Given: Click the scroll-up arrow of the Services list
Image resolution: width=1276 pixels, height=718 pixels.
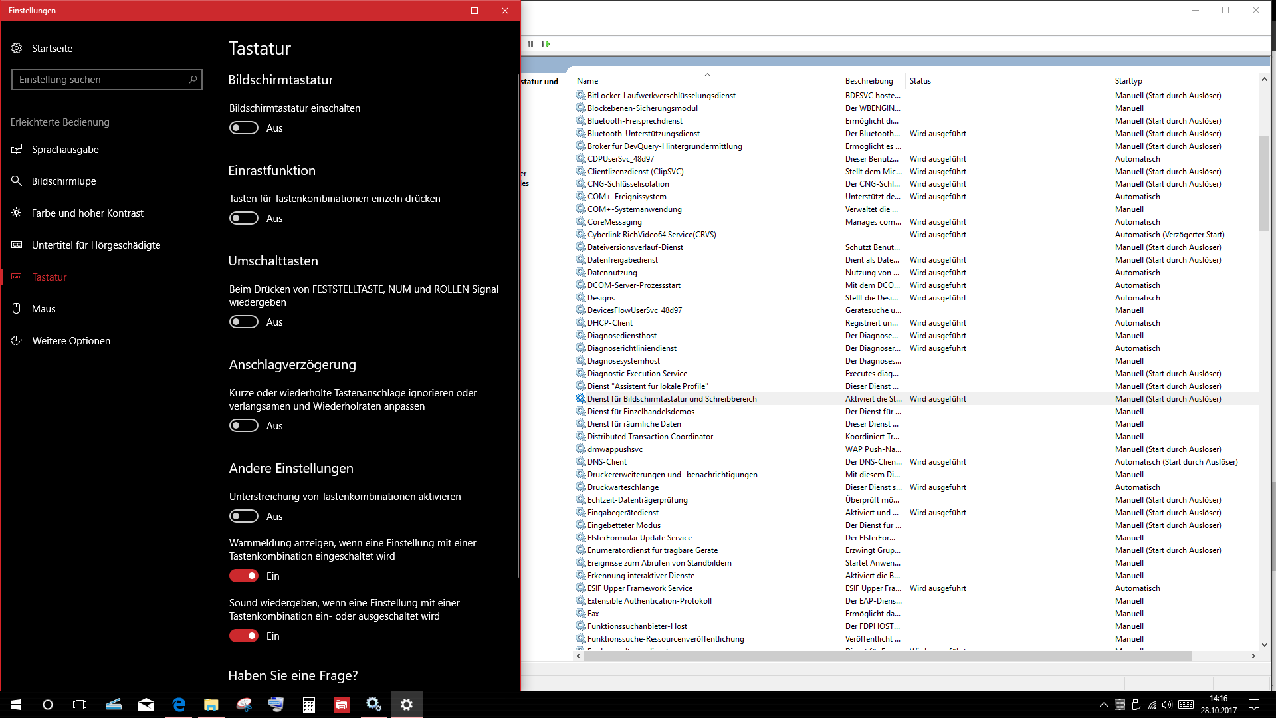Looking at the screenshot, I should click(1264, 80).
